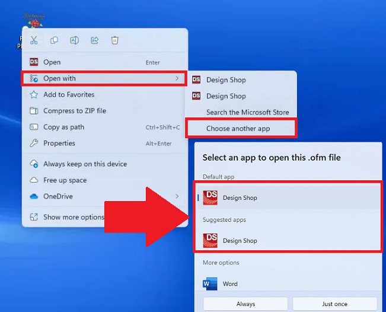Screen dimensions: 386x312
Task: Click the Delete trash icon
Action: [x=114, y=40]
